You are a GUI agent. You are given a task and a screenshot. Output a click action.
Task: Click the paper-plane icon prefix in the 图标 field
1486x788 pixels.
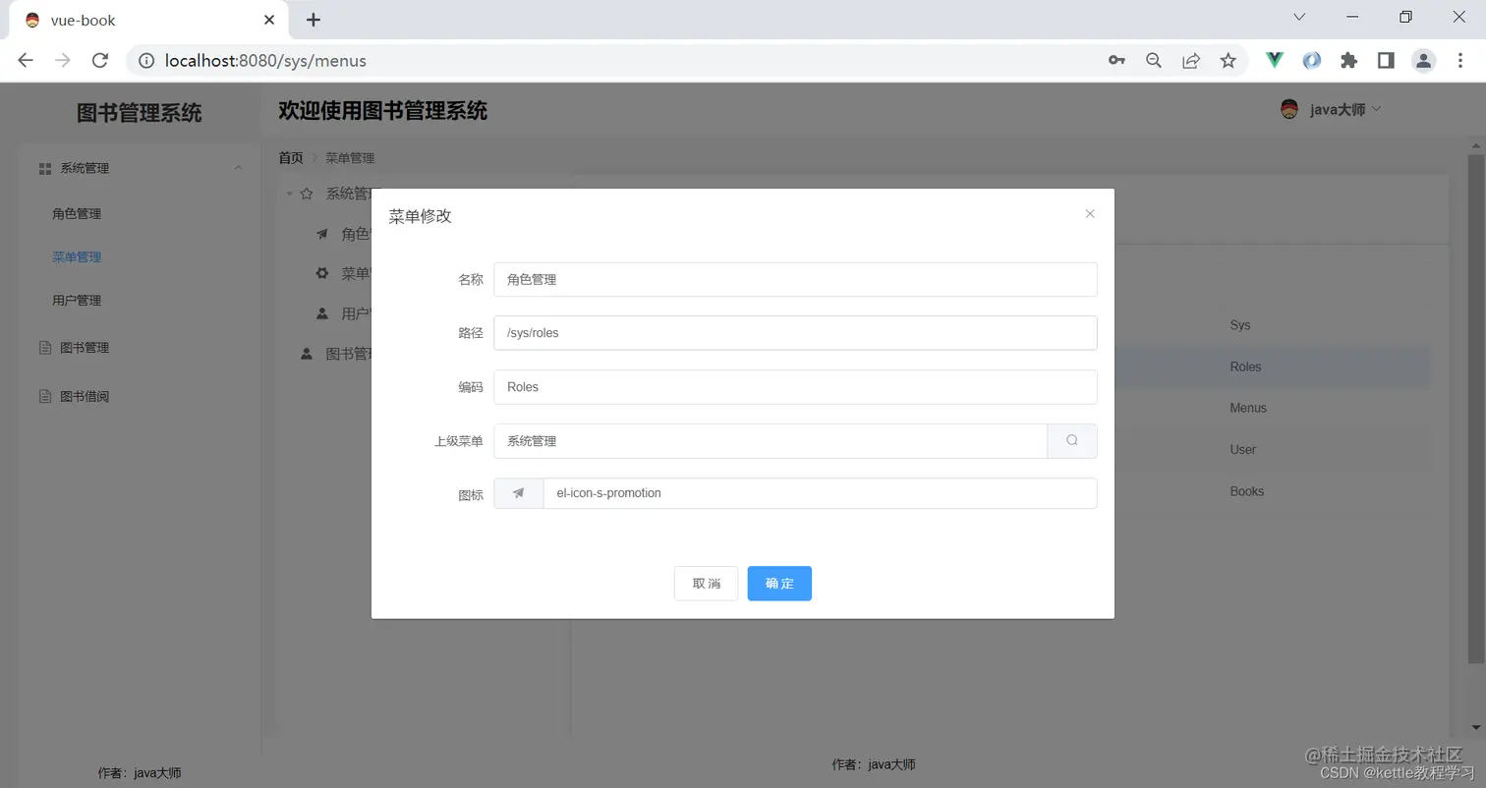coord(518,494)
